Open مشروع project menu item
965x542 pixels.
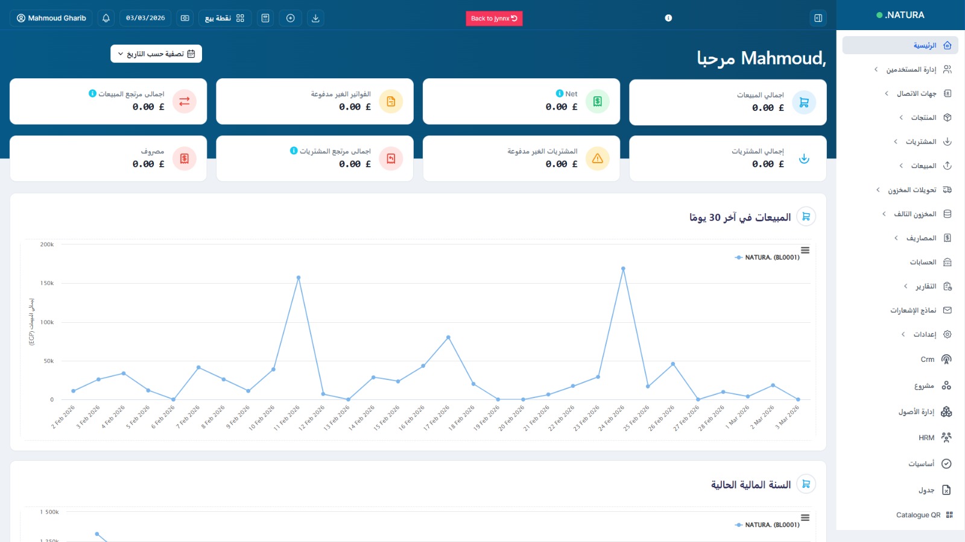coord(900,385)
